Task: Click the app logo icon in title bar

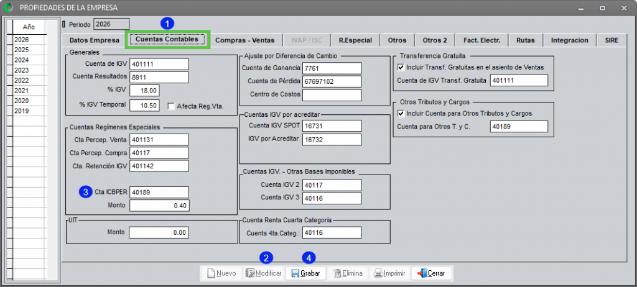Action: [9, 7]
